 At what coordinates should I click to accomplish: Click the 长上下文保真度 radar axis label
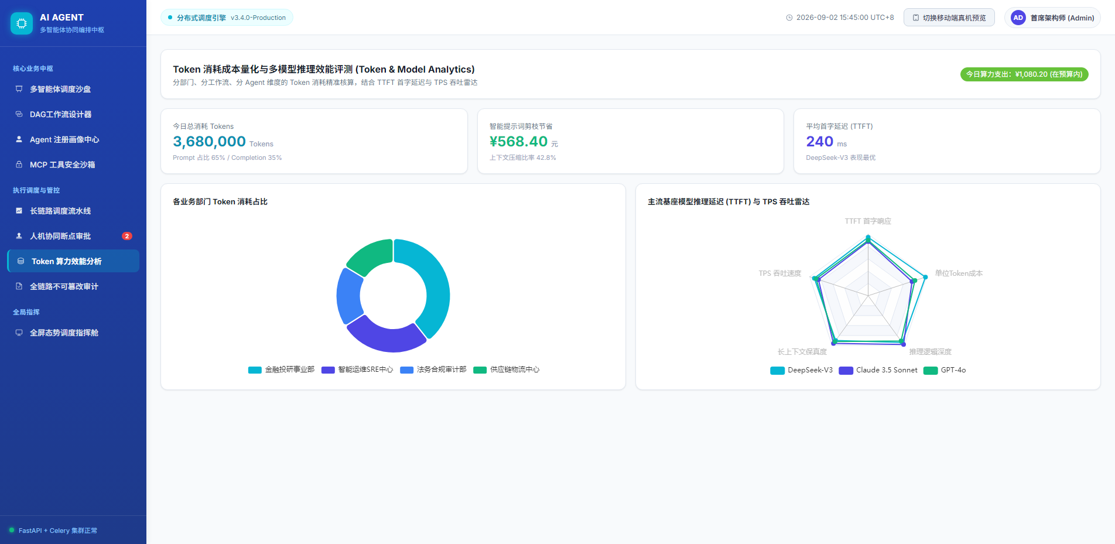pos(802,352)
